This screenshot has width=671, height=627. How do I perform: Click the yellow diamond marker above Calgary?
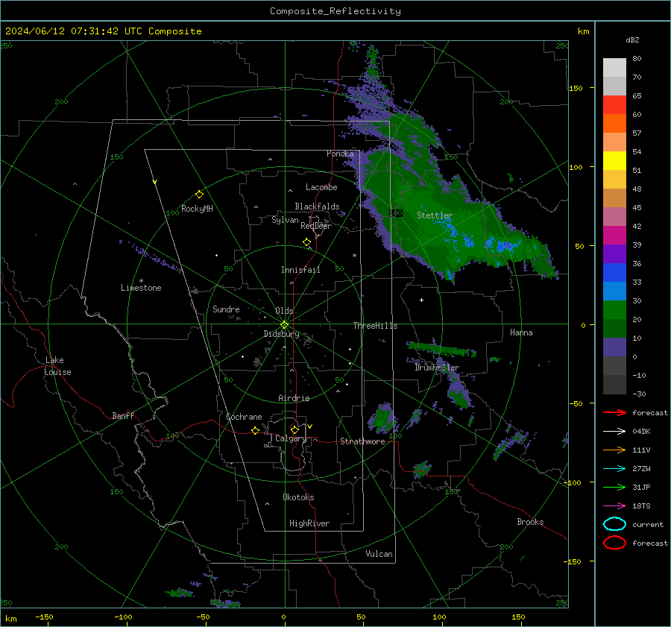pos(294,429)
